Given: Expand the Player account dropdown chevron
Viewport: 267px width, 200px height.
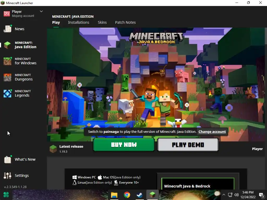Looking at the screenshot, I should tap(41, 11).
